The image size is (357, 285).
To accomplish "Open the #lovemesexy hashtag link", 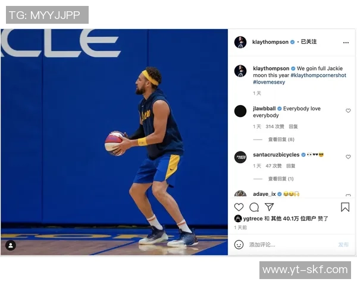I will tap(269, 82).
